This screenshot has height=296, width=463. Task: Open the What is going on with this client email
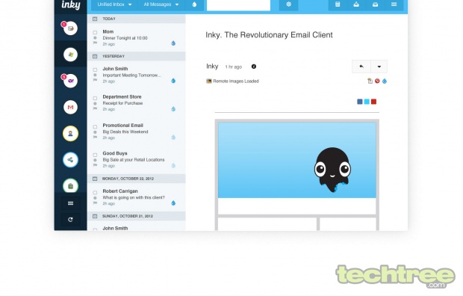click(x=137, y=197)
